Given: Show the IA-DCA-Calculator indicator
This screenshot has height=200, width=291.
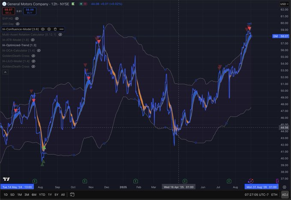Looking at the screenshot, I should pos(39,50).
